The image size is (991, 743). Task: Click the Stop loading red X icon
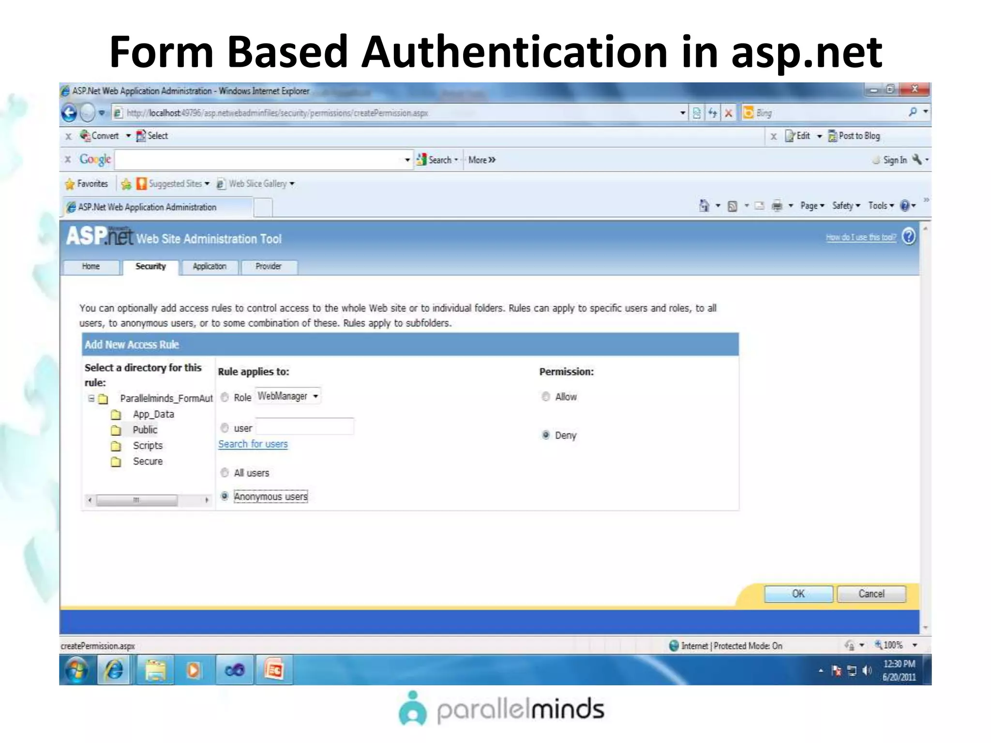[728, 113]
